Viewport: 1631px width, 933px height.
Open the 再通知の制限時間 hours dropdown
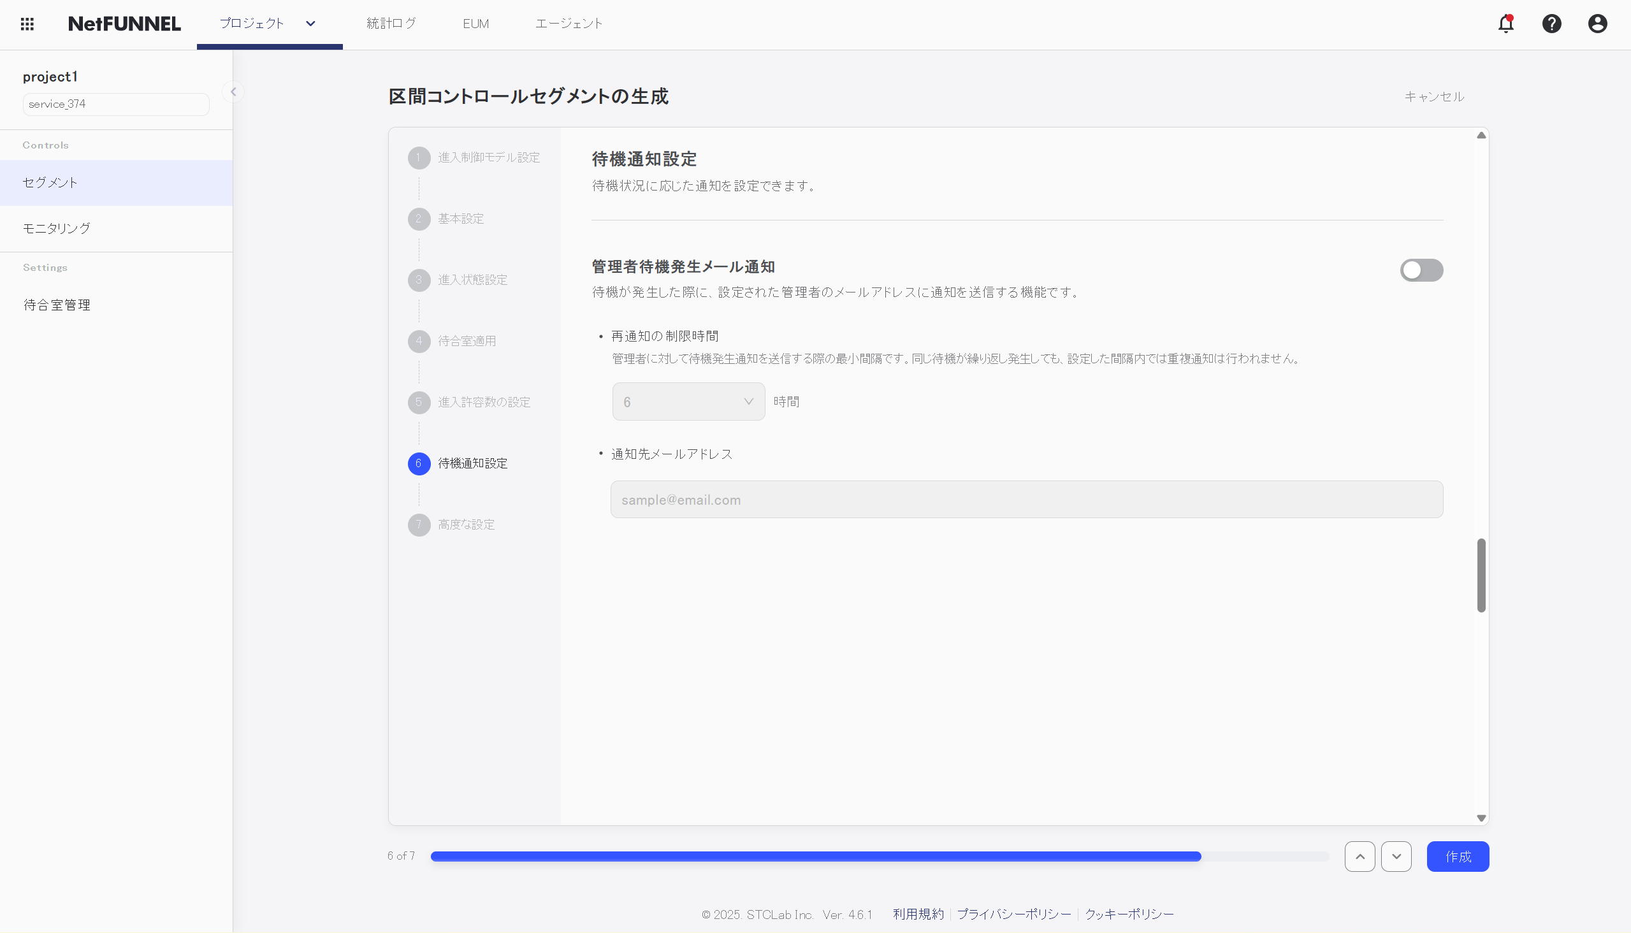coord(688,401)
